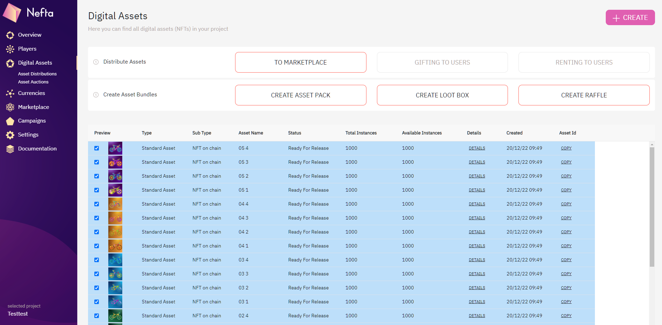
Task: Uncheck the checkbox for asset 04 4
Action: [x=97, y=204]
